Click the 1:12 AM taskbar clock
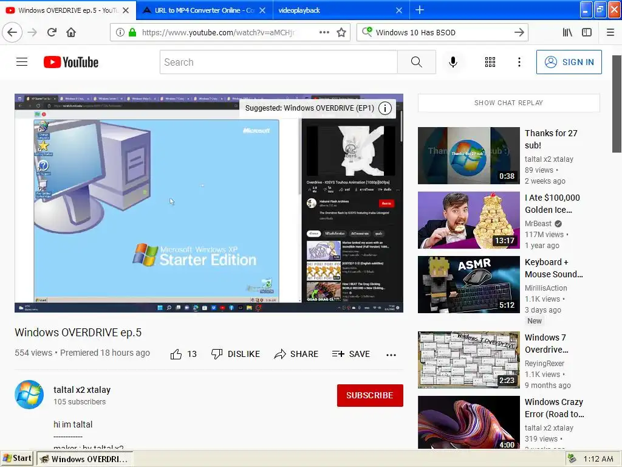The image size is (622, 467). (598, 459)
